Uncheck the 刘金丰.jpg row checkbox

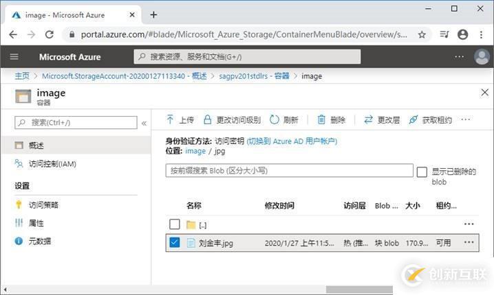pos(175,242)
